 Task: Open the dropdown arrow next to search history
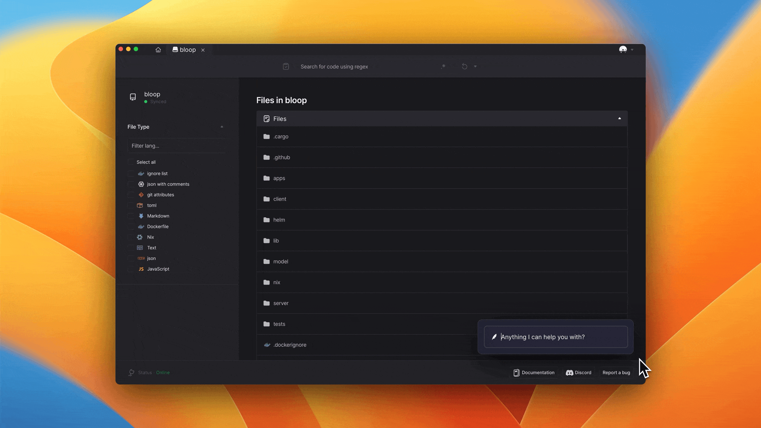click(x=475, y=67)
